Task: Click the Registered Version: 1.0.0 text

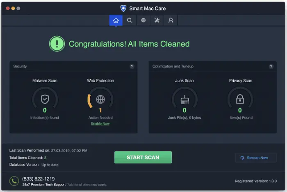Action: (x=256, y=181)
